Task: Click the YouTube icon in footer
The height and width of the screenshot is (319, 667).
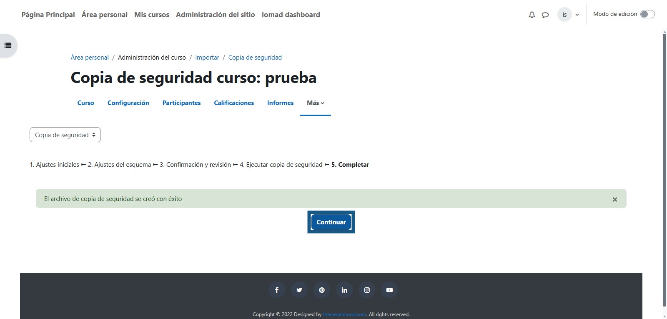Action: pos(389,290)
